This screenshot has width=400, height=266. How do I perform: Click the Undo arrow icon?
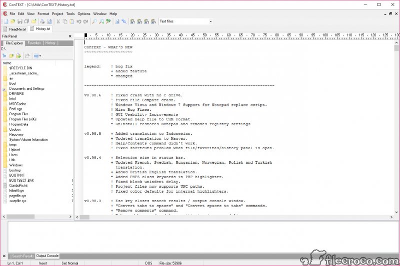click(x=79, y=21)
